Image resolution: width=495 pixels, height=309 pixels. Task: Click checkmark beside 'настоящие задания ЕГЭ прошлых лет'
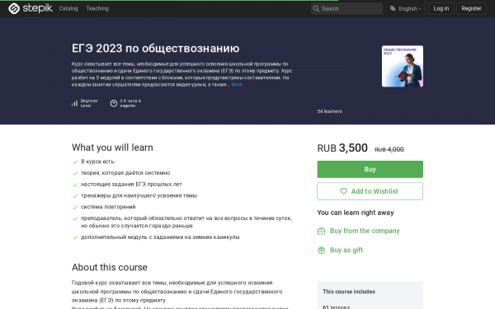(75, 185)
